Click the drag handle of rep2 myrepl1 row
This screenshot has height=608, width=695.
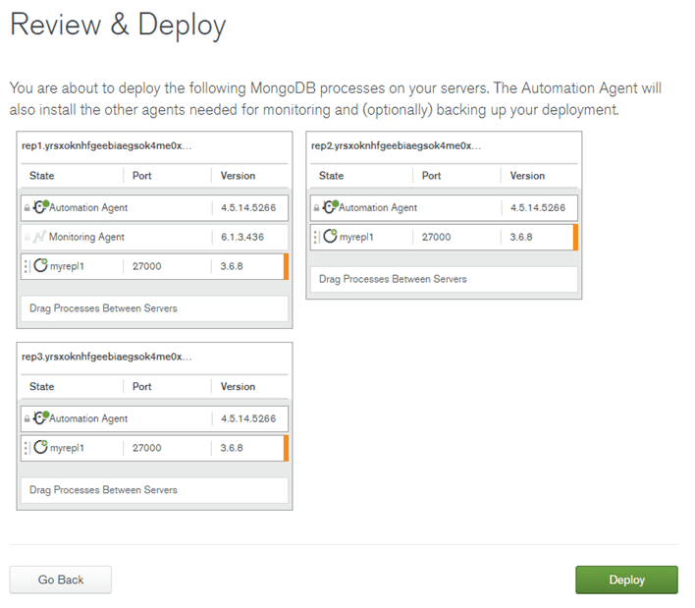coord(315,237)
